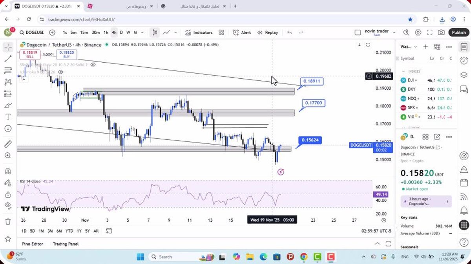Toggle stay in drawing mode pencil-lock
The height and width of the screenshot is (264, 471).
(8, 183)
